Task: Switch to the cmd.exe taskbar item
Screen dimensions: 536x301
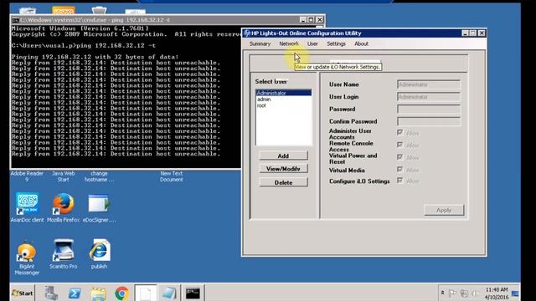Action: [193, 293]
